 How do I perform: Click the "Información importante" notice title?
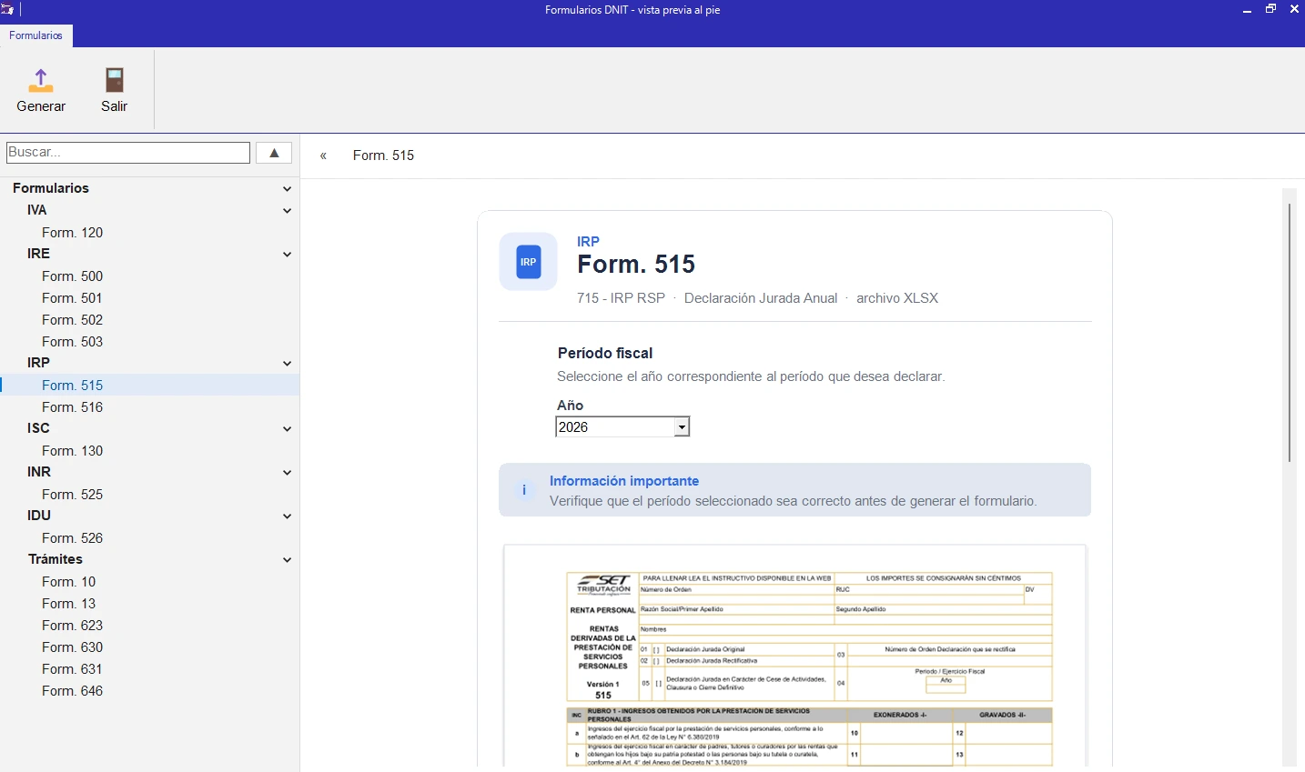(624, 481)
